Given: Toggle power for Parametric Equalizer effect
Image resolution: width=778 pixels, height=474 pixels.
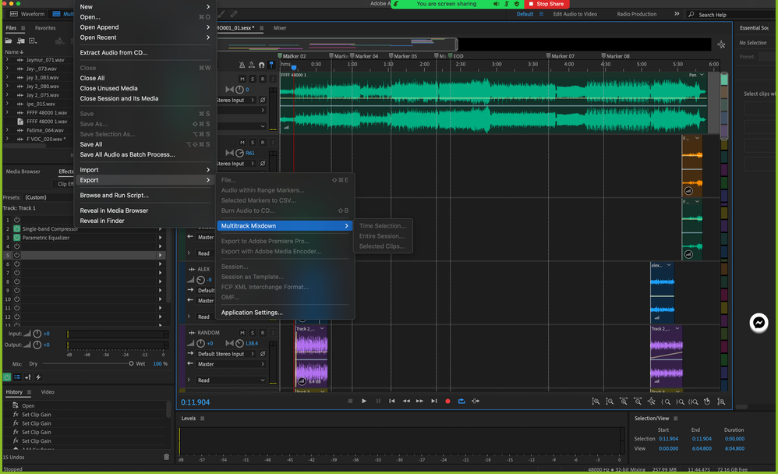Looking at the screenshot, I should (16, 238).
